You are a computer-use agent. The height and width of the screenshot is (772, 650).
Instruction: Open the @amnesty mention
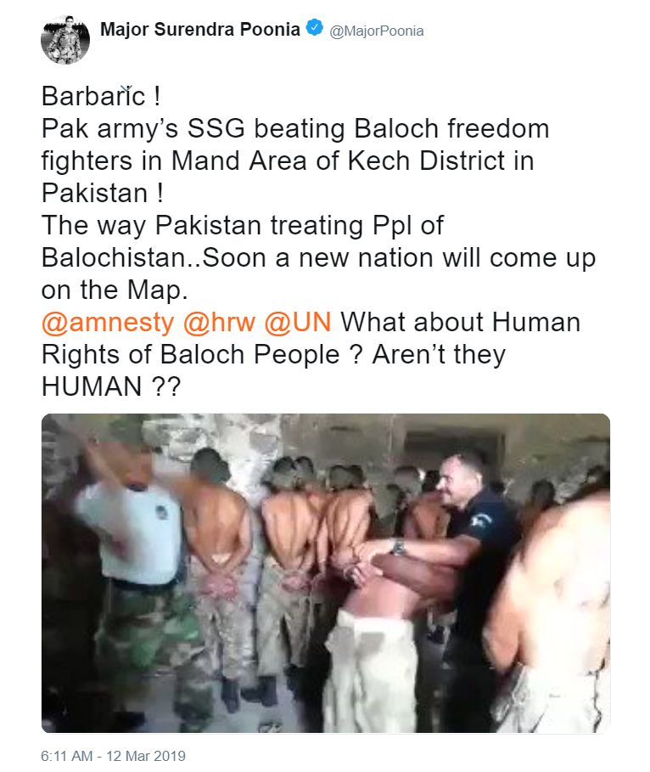click(x=108, y=323)
